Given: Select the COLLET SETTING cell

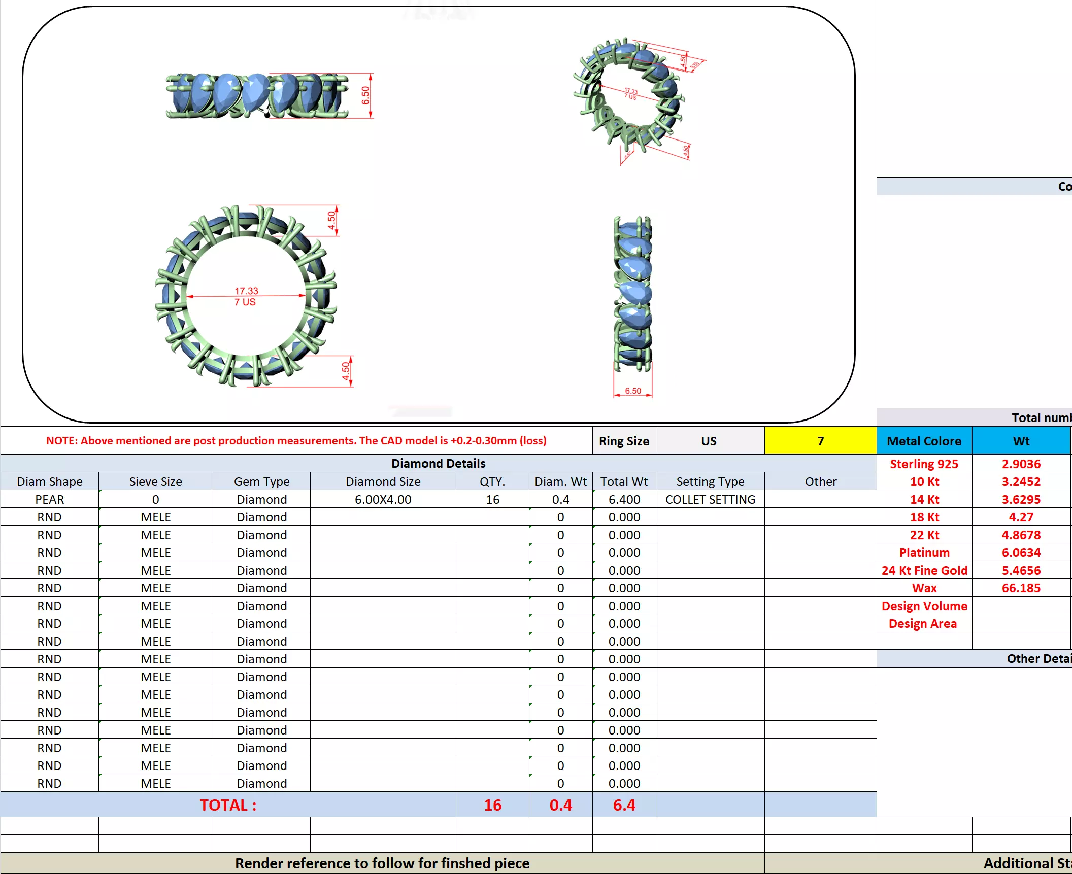Looking at the screenshot, I should pos(710,499).
